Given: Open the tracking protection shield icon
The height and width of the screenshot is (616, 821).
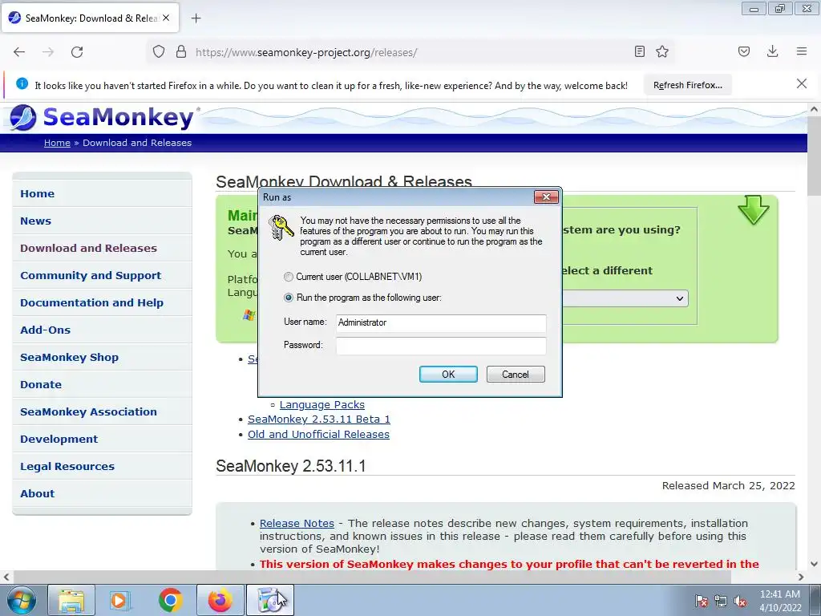Looking at the screenshot, I should 159,52.
